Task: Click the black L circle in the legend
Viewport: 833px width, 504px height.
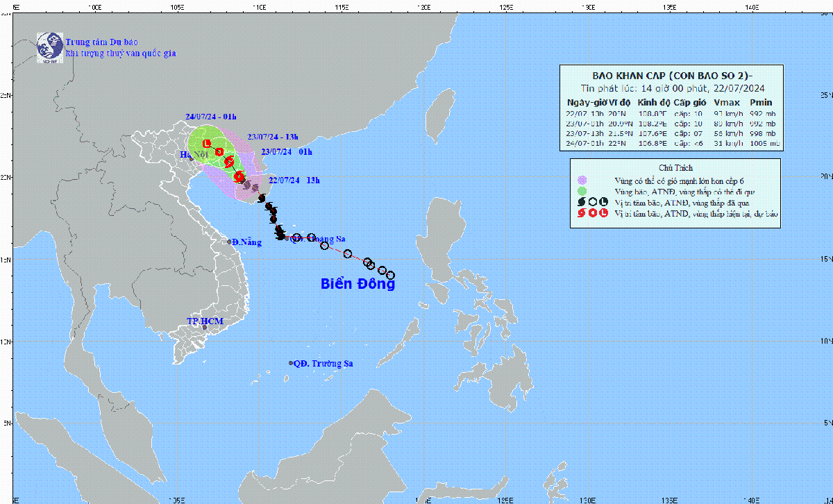Action: pyautogui.click(x=603, y=202)
